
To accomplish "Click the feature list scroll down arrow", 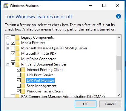I will tap(119, 95).
